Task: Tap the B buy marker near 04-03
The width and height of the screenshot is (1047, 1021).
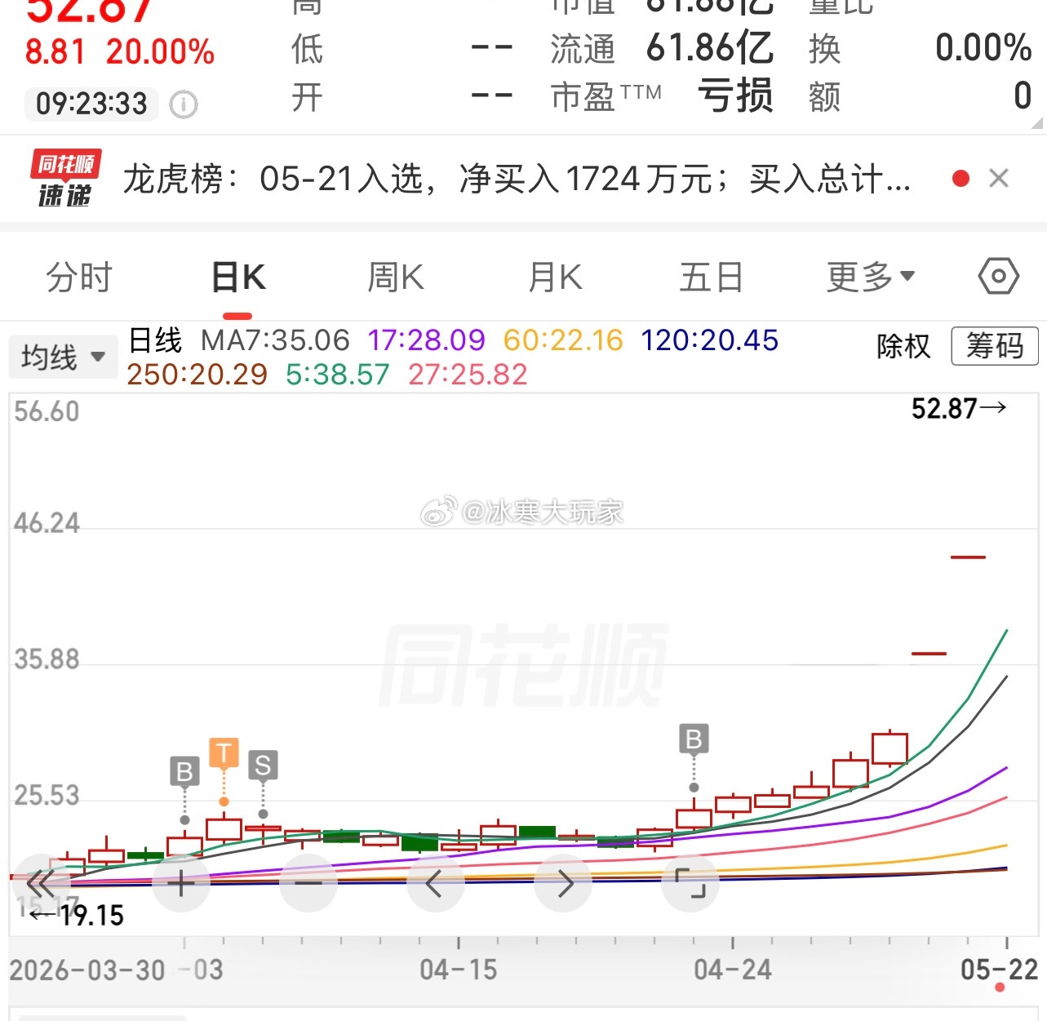Action: [x=184, y=771]
